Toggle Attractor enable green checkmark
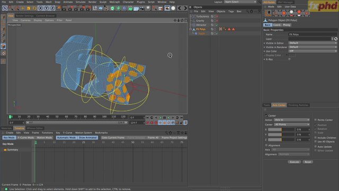The width and height of the screenshot is (339, 191). click(217, 25)
